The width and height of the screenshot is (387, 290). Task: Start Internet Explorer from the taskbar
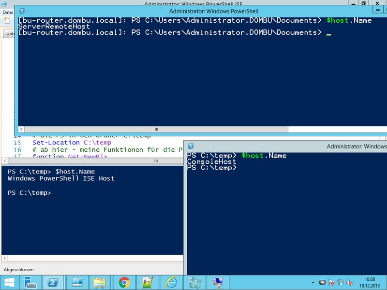[x=171, y=283]
